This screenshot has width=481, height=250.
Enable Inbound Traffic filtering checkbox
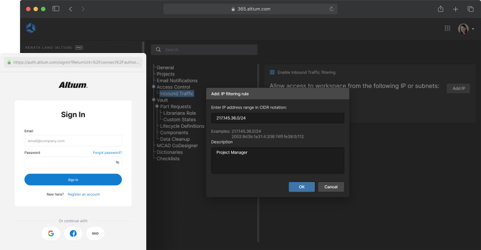pos(272,72)
